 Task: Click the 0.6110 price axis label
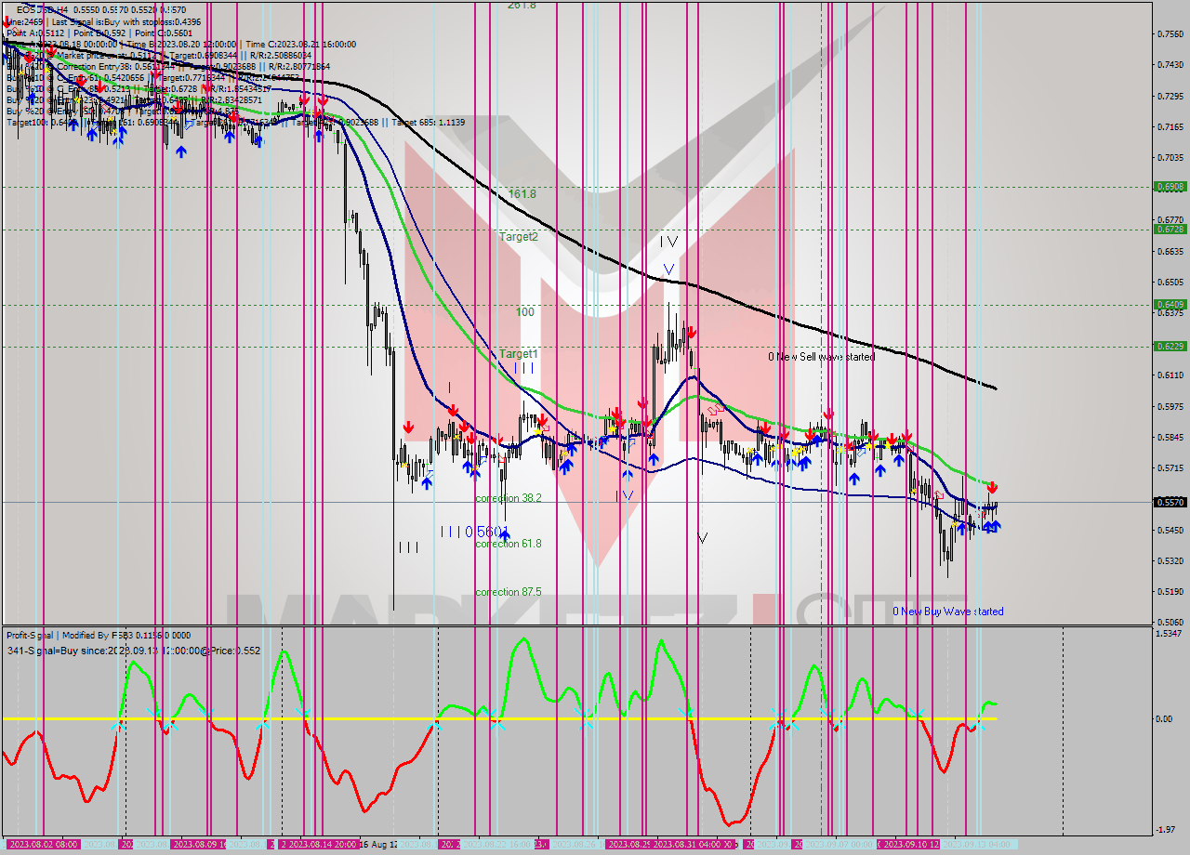pyautogui.click(x=1170, y=375)
